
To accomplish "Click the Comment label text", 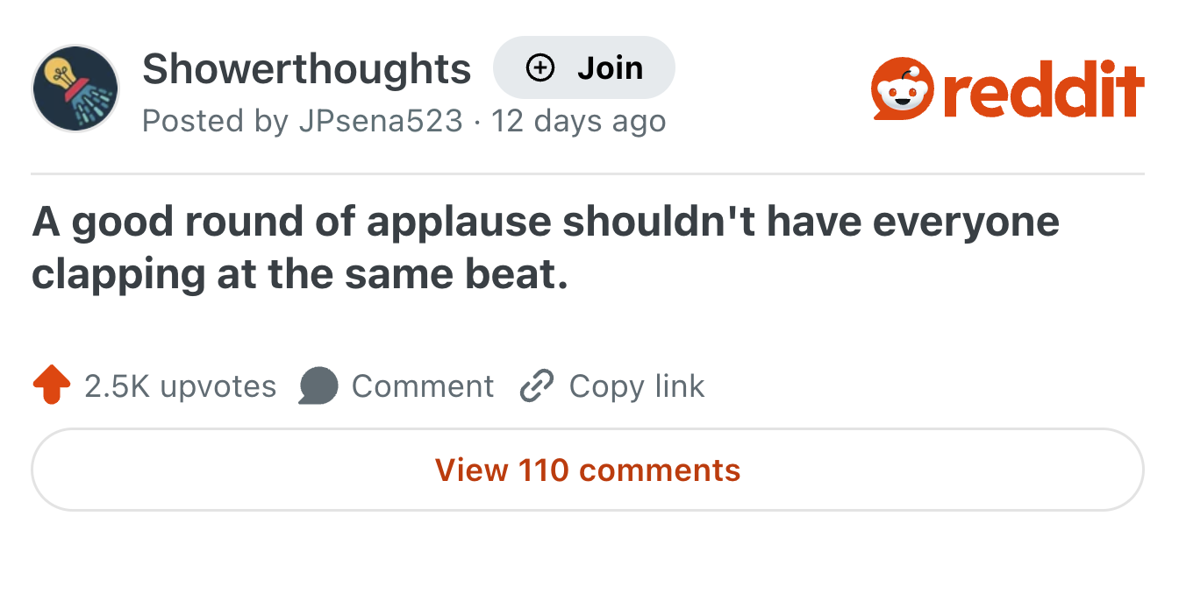I will (423, 385).
